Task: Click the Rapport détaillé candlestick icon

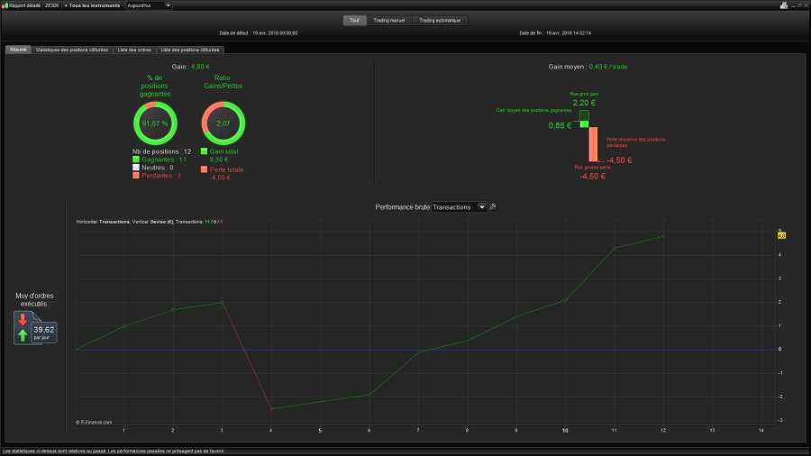Action: point(5,5)
